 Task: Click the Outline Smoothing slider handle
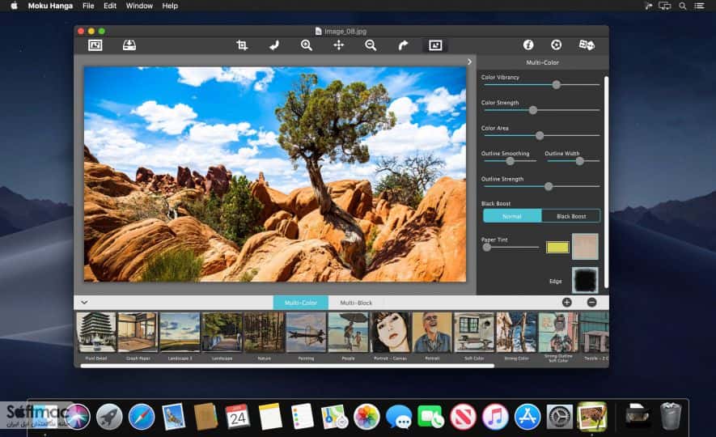(x=510, y=161)
